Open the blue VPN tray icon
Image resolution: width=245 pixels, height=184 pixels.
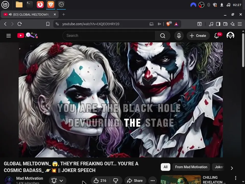pos(193,5)
